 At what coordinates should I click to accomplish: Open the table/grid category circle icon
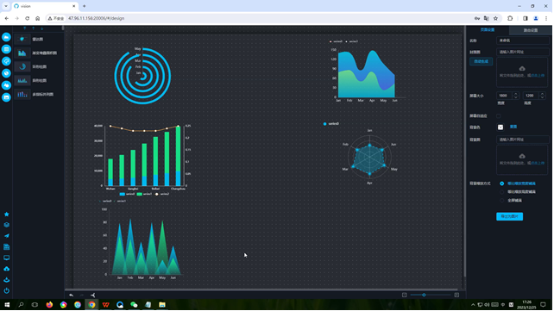pyautogui.click(x=6, y=49)
